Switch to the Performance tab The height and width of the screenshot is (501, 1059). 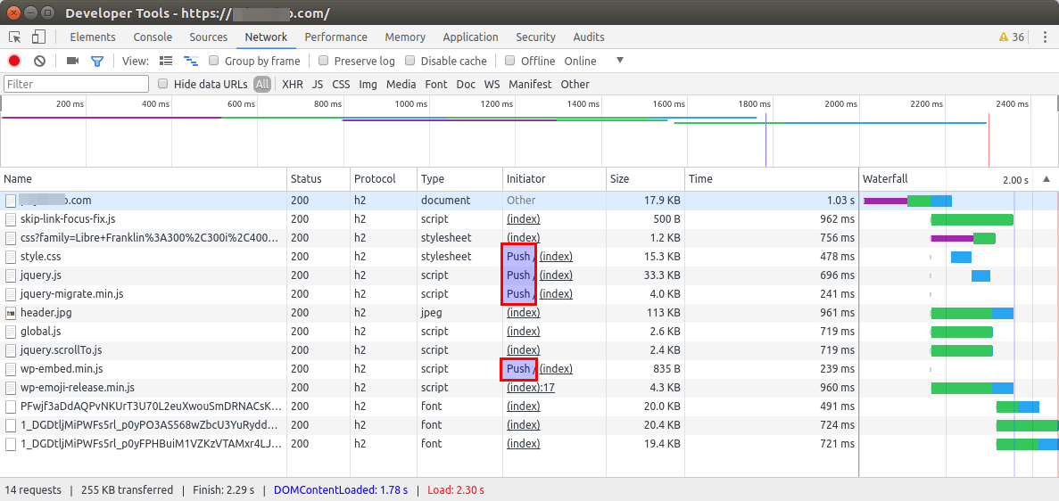point(335,37)
